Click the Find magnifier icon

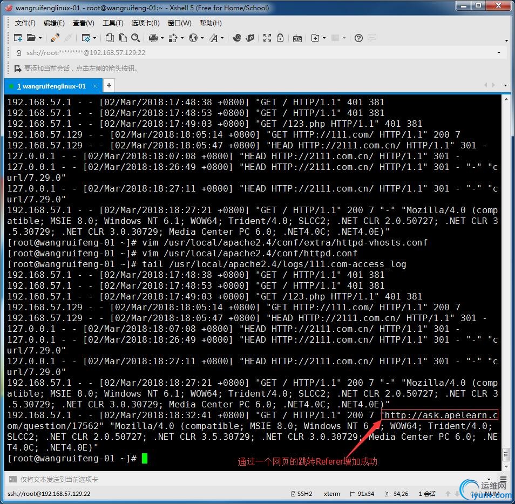(x=135, y=38)
